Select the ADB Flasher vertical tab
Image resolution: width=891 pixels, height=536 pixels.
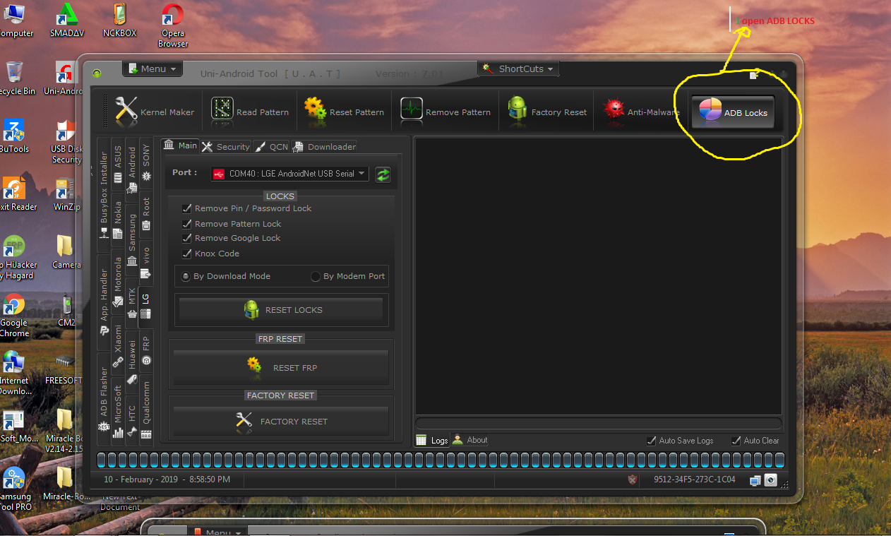click(104, 400)
